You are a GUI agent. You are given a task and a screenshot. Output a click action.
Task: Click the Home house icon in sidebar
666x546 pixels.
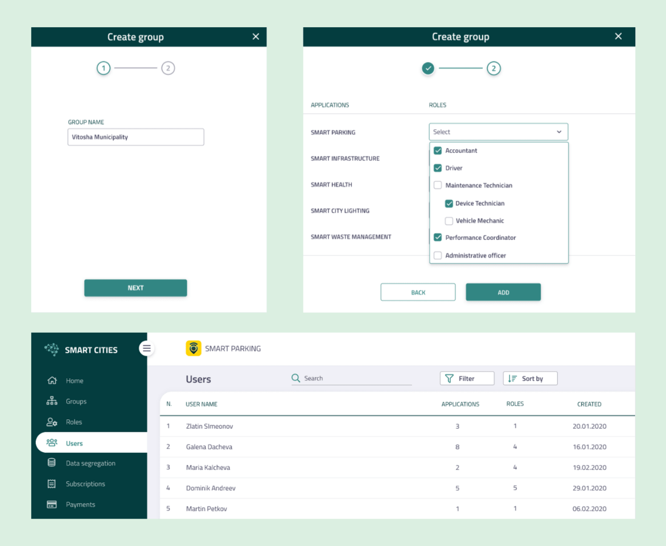point(52,380)
